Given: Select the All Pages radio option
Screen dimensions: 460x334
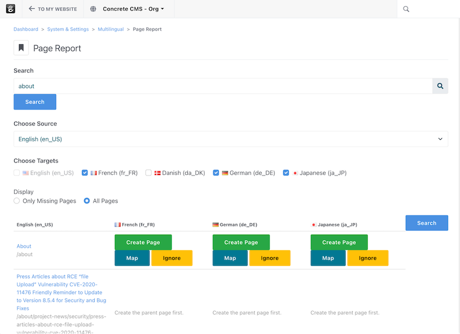Looking at the screenshot, I should click(x=87, y=201).
